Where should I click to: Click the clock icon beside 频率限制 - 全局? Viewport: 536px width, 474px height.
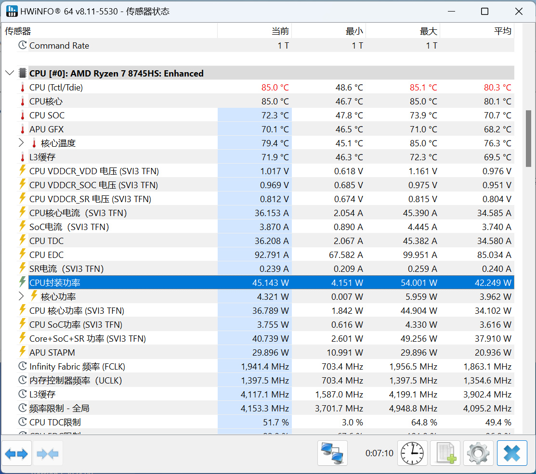(x=23, y=408)
